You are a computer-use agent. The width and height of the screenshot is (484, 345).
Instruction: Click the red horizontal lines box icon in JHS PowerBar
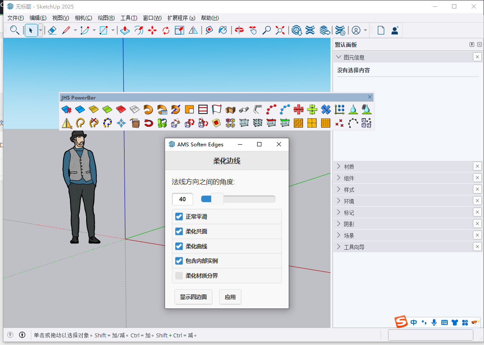tap(203, 109)
